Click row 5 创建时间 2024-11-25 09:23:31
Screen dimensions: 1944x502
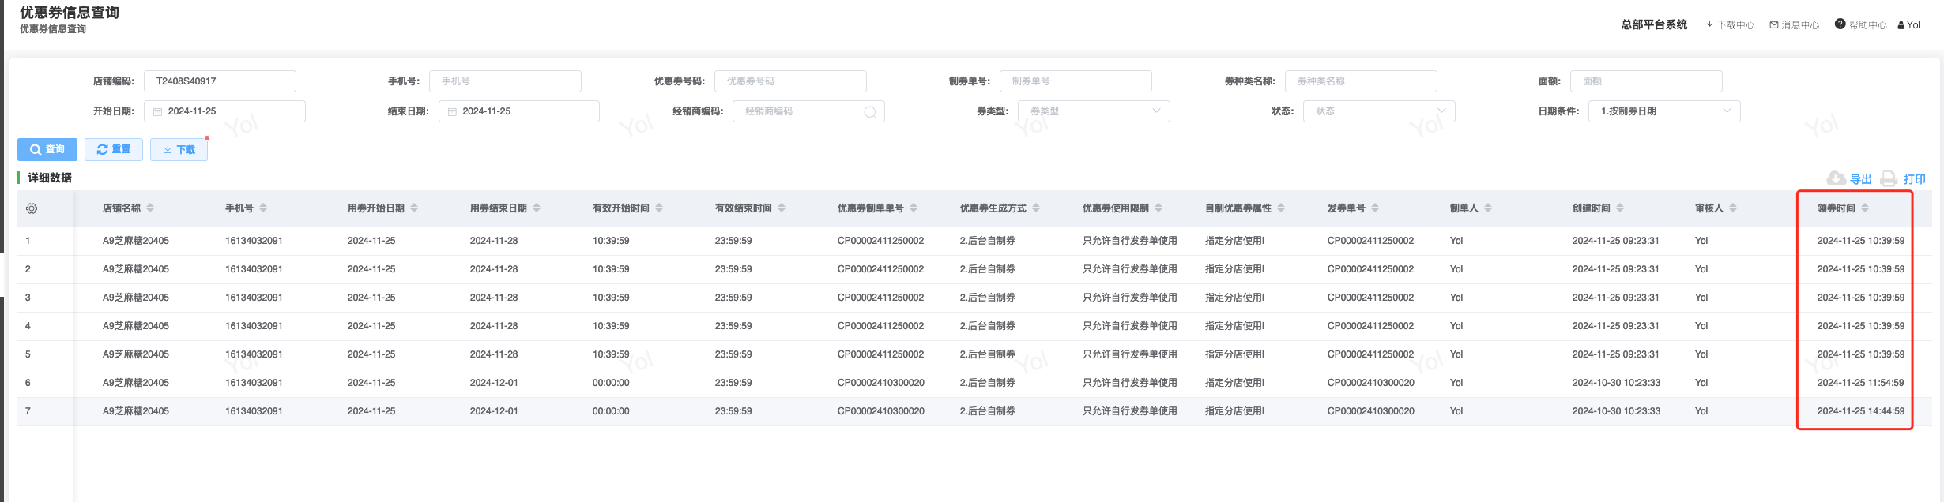(1616, 354)
